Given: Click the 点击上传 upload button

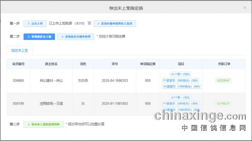Looking at the screenshot, I should pyautogui.click(x=35, y=23).
